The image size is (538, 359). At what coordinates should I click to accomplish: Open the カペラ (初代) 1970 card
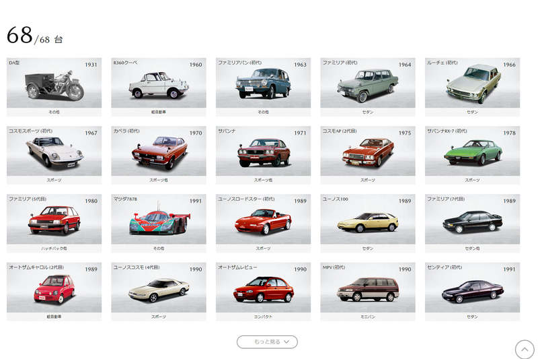[159, 155]
